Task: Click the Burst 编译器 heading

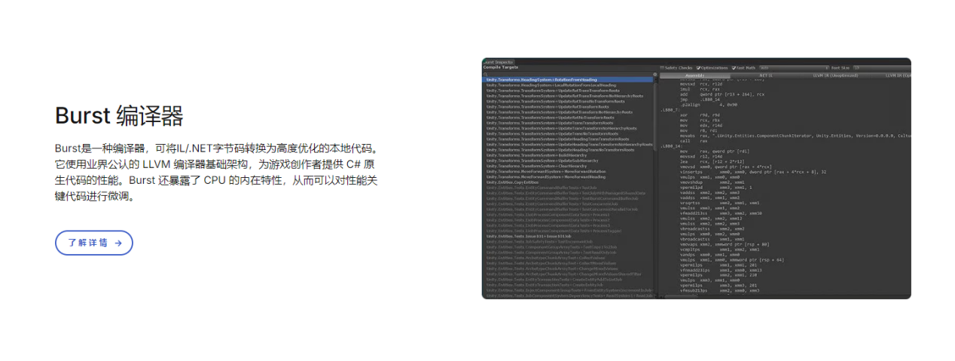Action: pyautogui.click(x=119, y=116)
